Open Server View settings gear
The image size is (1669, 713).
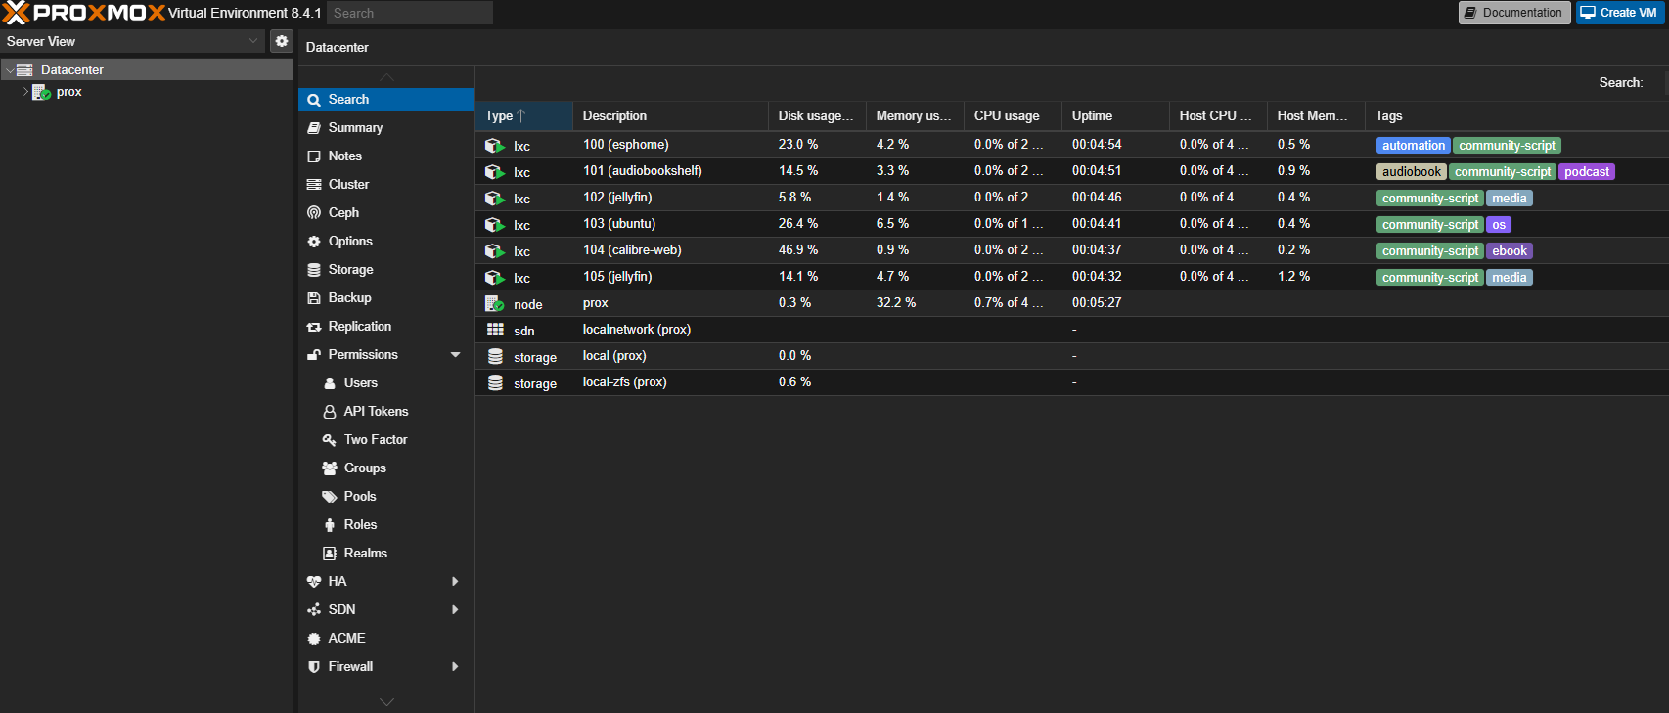tap(282, 41)
